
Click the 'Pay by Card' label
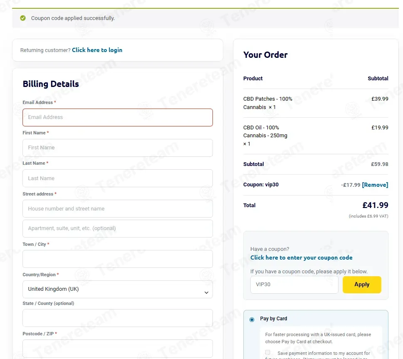click(x=274, y=319)
